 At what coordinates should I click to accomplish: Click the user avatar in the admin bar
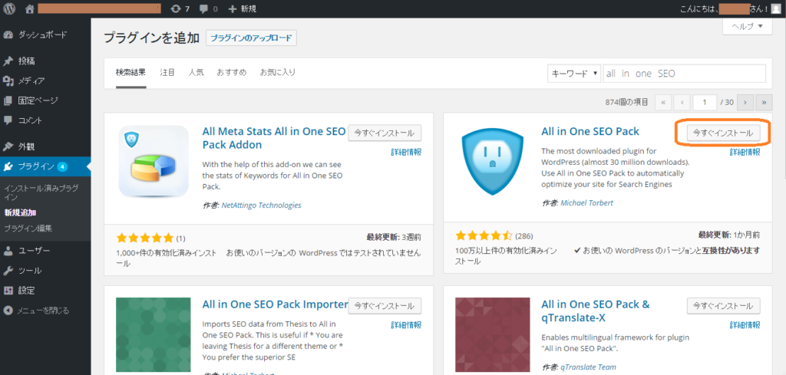[775, 8]
